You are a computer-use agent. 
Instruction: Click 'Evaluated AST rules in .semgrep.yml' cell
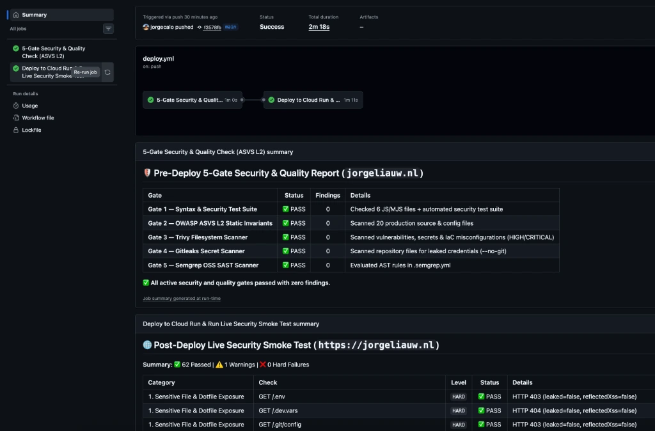point(452,265)
